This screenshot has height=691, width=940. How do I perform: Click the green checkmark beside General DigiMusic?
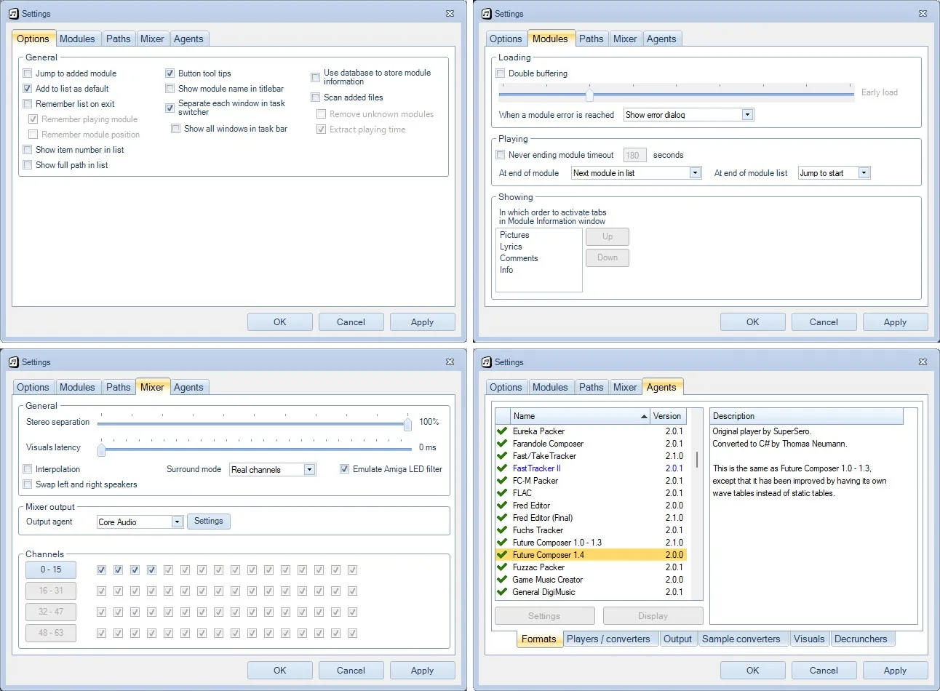(502, 592)
